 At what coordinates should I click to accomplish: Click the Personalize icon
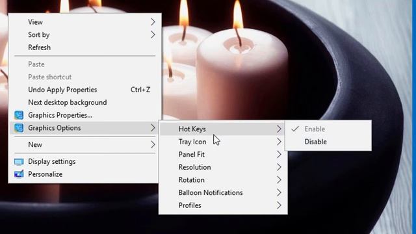point(19,174)
